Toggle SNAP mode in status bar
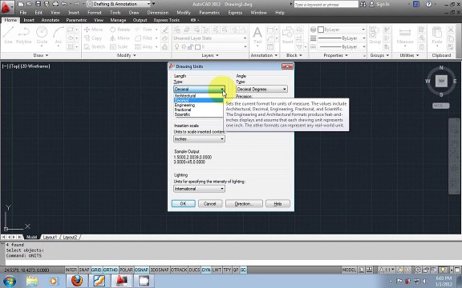This screenshot has height=288, width=462. click(x=84, y=270)
